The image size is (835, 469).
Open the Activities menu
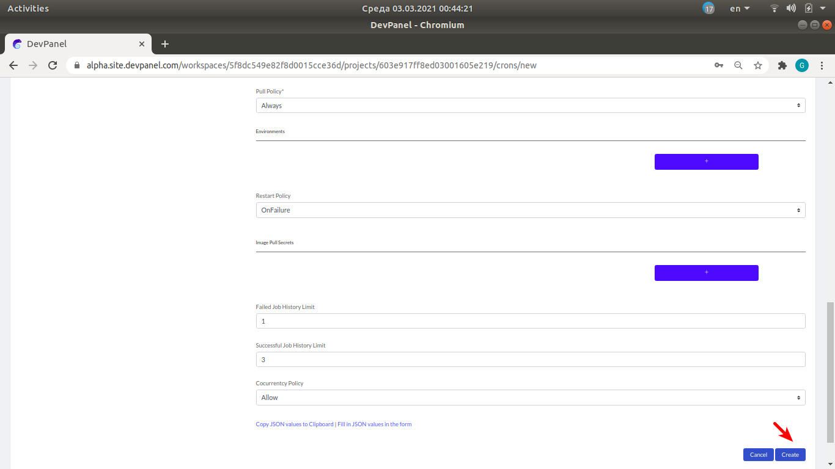pos(29,8)
